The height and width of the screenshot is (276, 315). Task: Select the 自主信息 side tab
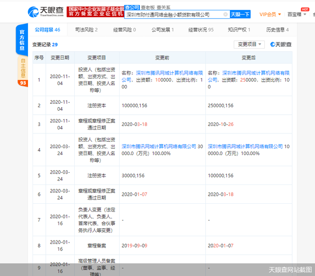click(23, 68)
